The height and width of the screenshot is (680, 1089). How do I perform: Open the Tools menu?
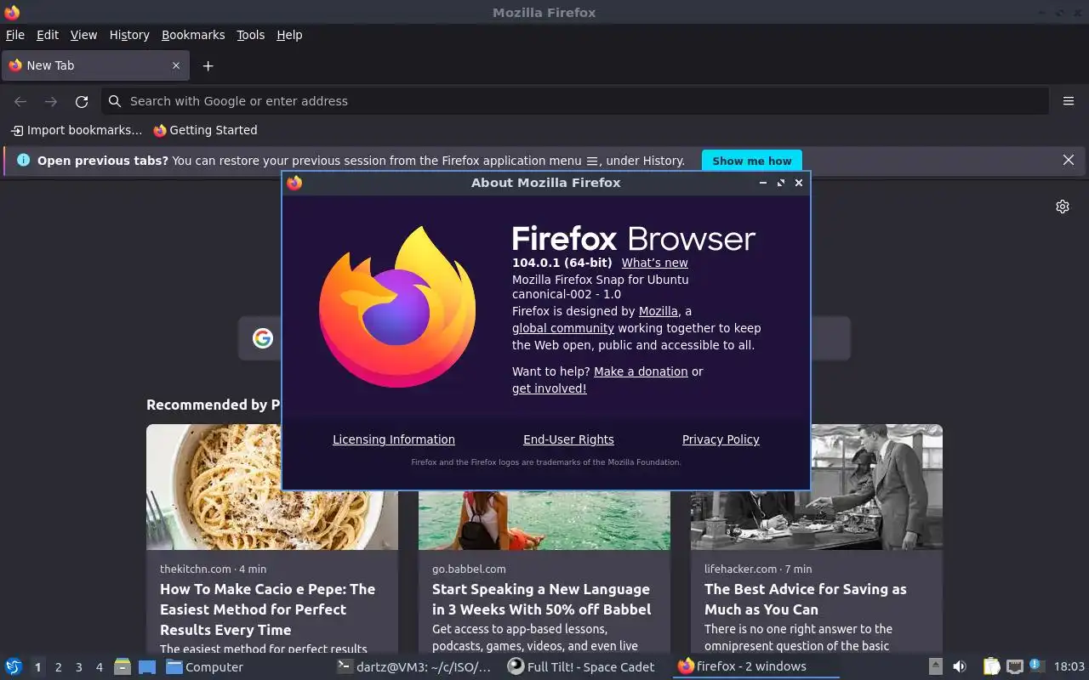250,35
